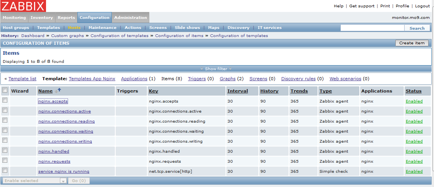434x187 pixels.
Task: Click the Go (0) button
Action: click(x=79, y=181)
